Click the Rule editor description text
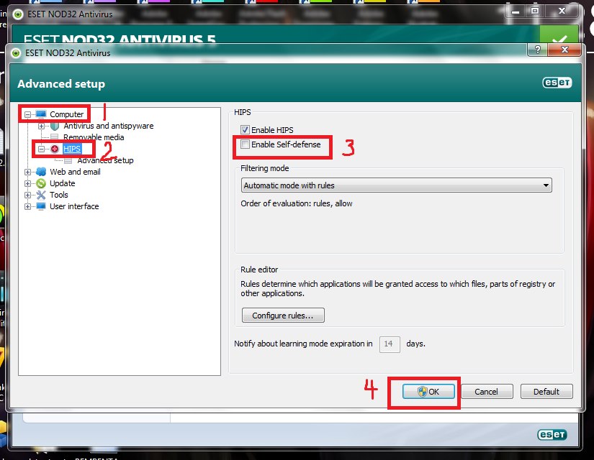The height and width of the screenshot is (460, 594). tap(397, 289)
